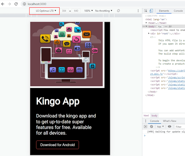Screen dimensions: 185x156
Task: Activate the inspect element picker
Action: coord(146,11)
